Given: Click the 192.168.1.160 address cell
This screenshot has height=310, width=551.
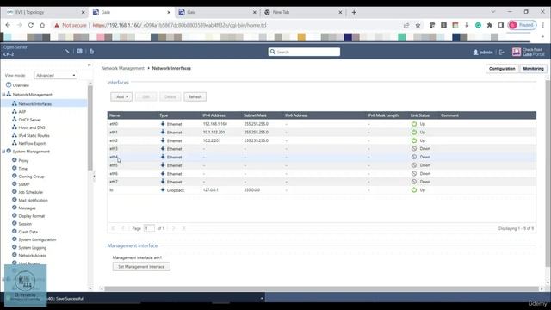Looking at the screenshot, I should coord(215,124).
